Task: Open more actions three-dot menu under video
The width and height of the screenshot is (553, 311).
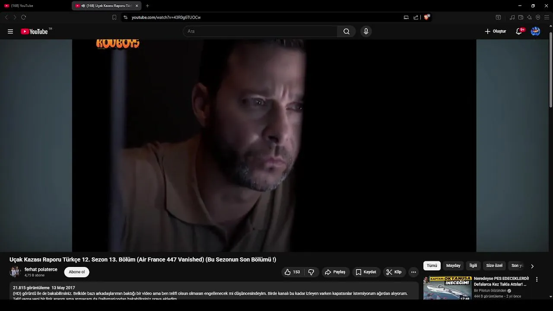Action: tap(413, 272)
